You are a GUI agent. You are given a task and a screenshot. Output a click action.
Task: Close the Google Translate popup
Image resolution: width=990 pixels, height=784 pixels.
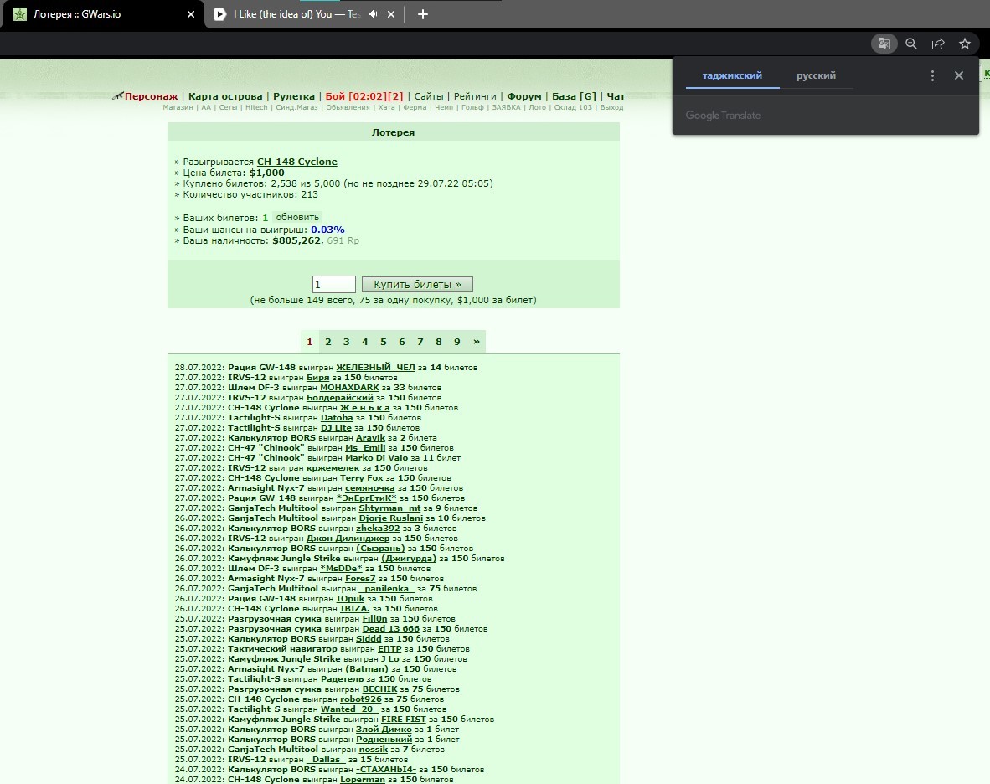(958, 75)
